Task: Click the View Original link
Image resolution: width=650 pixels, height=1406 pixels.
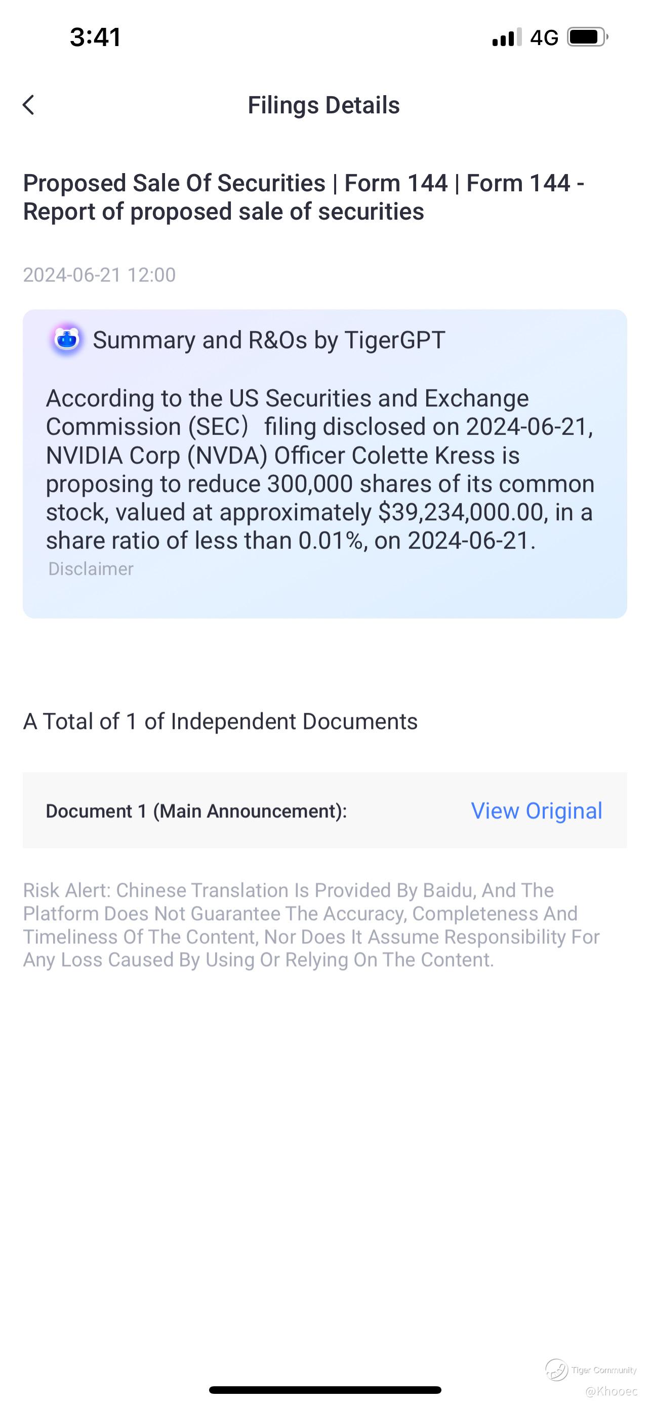Action: pos(537,810)
